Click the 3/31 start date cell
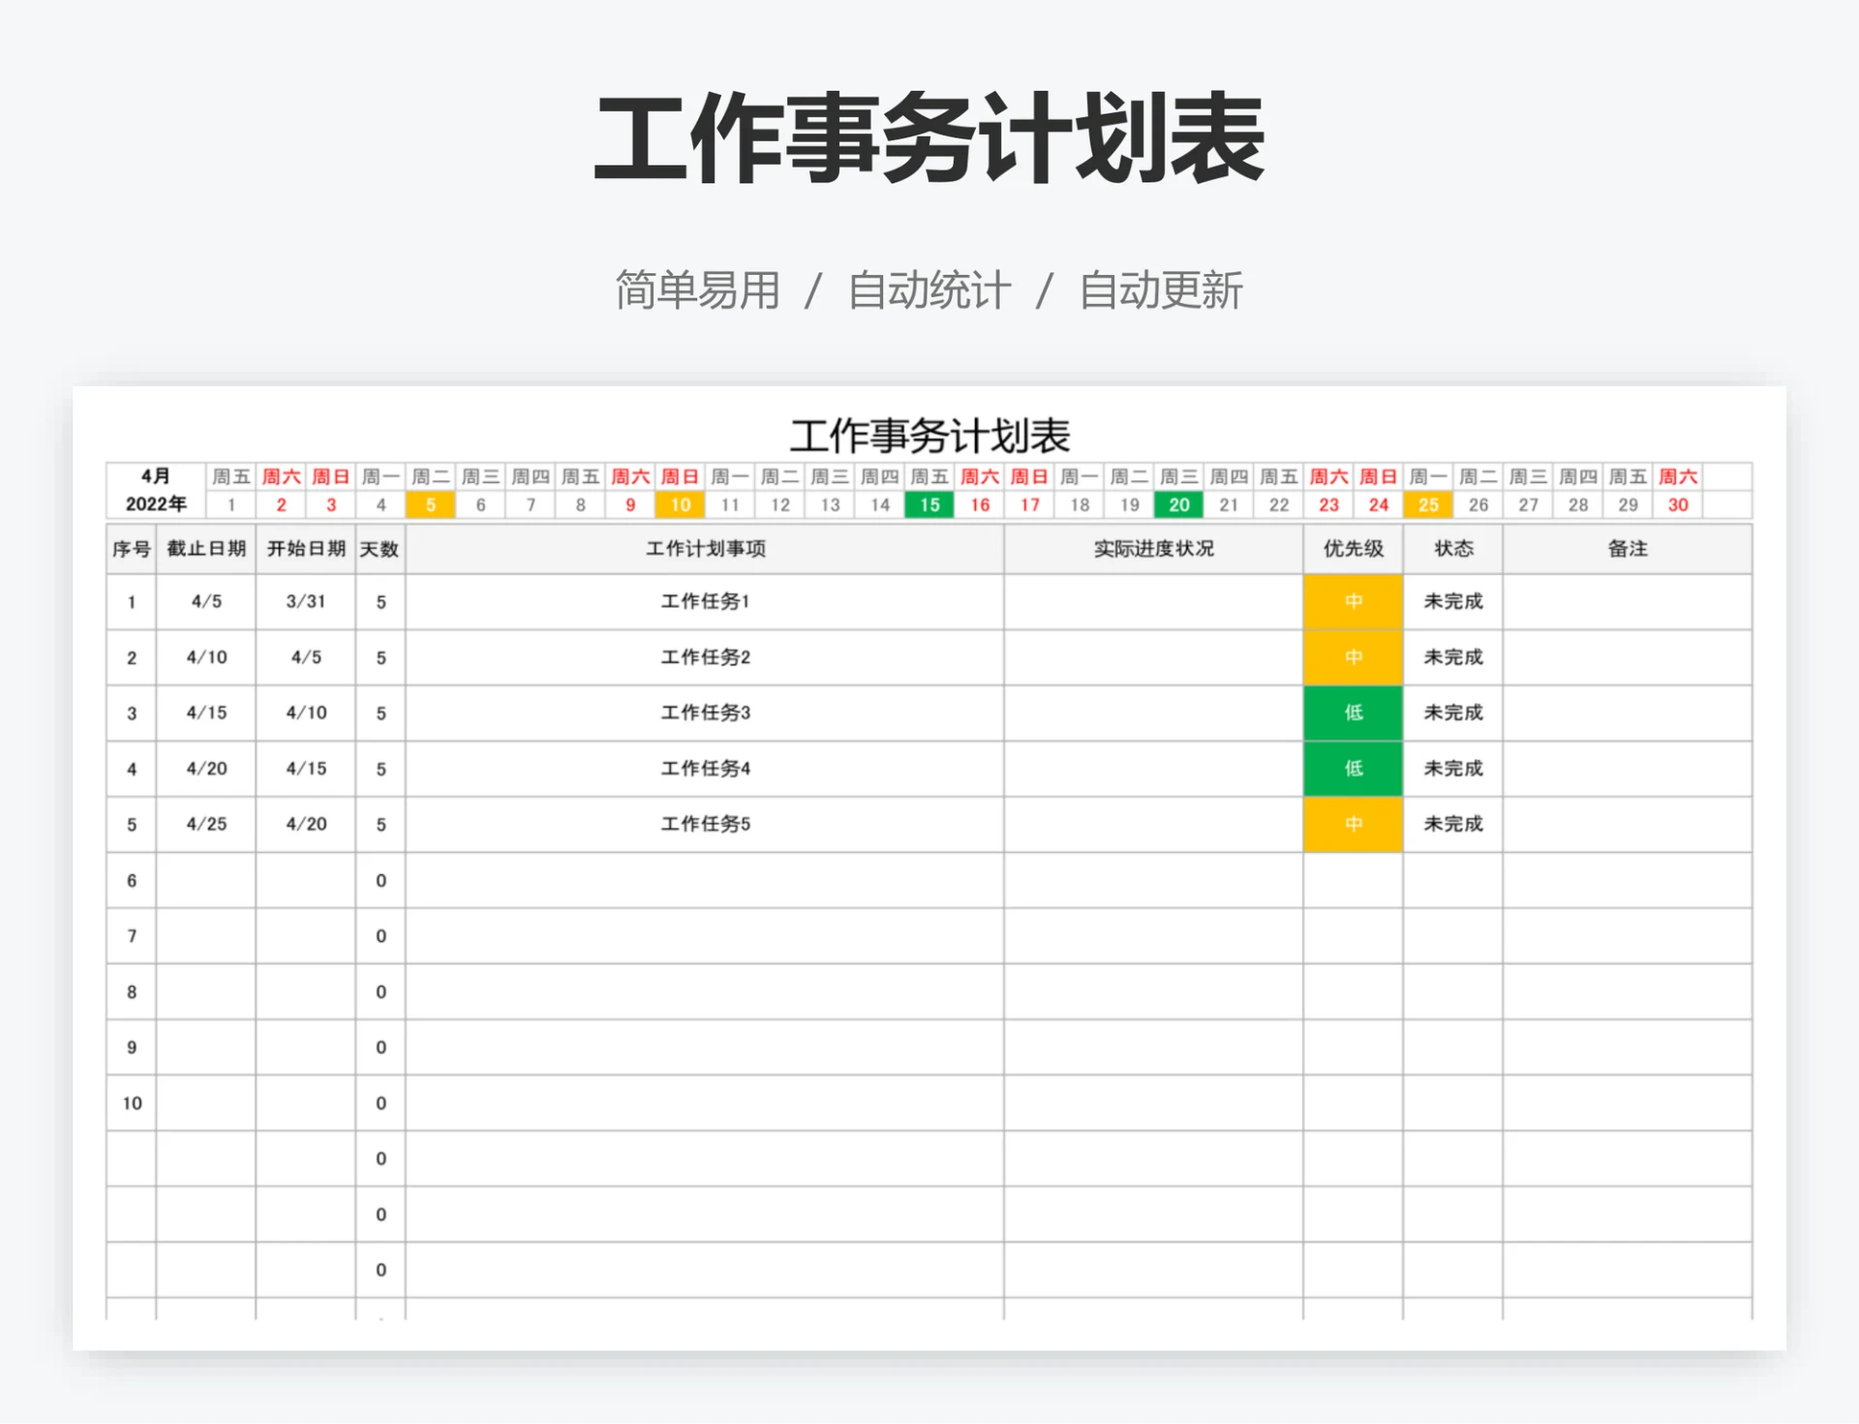The height and width of the screenshot is (1424, 1859). [305, 602]
